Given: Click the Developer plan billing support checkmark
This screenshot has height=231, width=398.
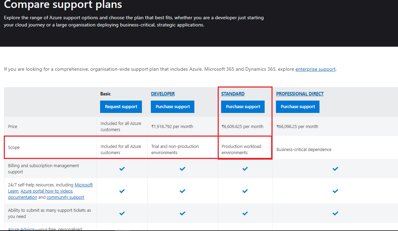Looking at the screenshot, I should pos(182,169).
